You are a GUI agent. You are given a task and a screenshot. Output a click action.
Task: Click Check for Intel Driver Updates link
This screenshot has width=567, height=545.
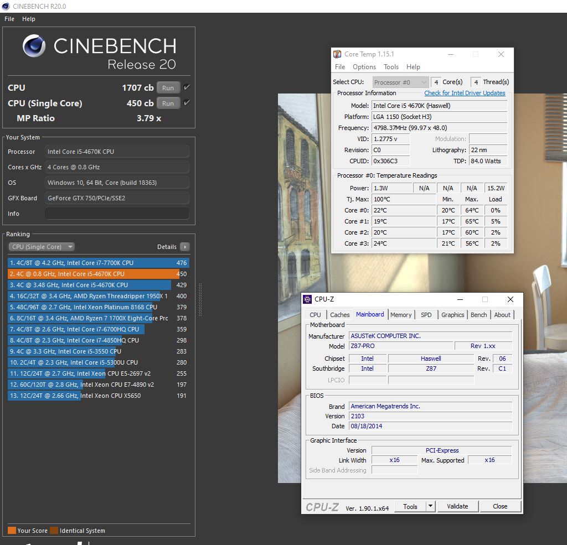pyautogui.click(x=465, y=93)
